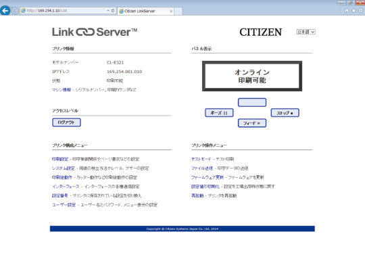Open the テストモード link
365x255 pixels.
(x=201, y=159)
